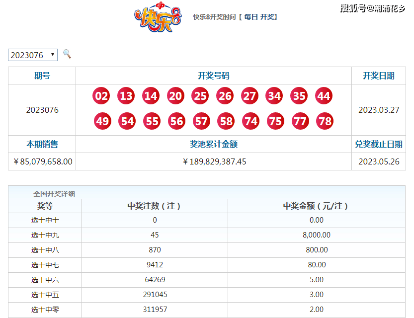
Task: Click the winner count 45
Action: pyautogui.click(x=155, y=235)
